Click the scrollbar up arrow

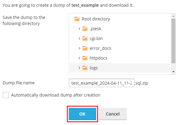point(173,16)
